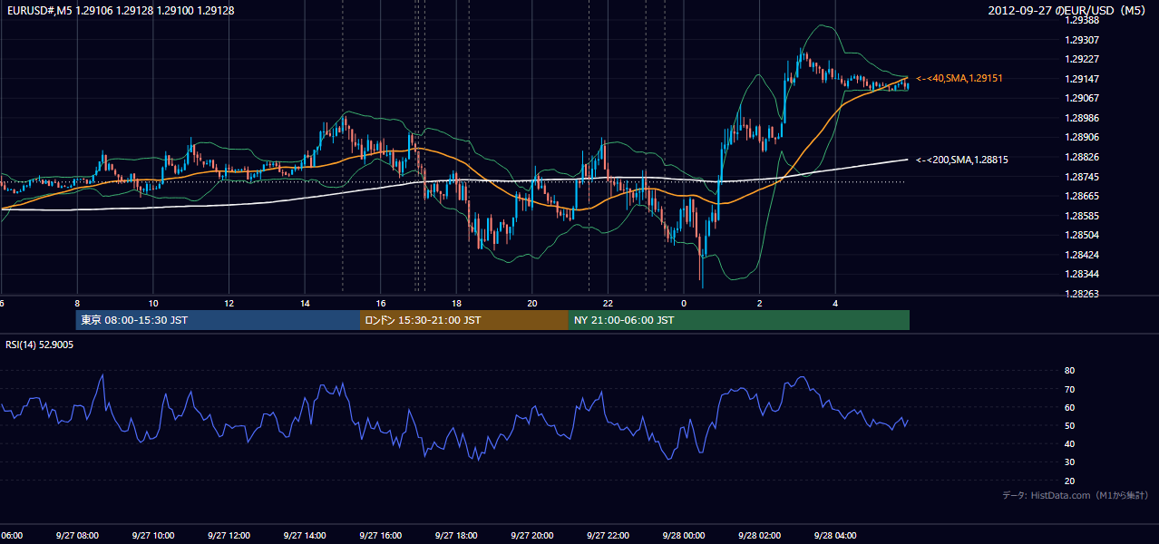Click the 1.28344 price axis label
1159x544 pixels.
(x=1082, y=274)
